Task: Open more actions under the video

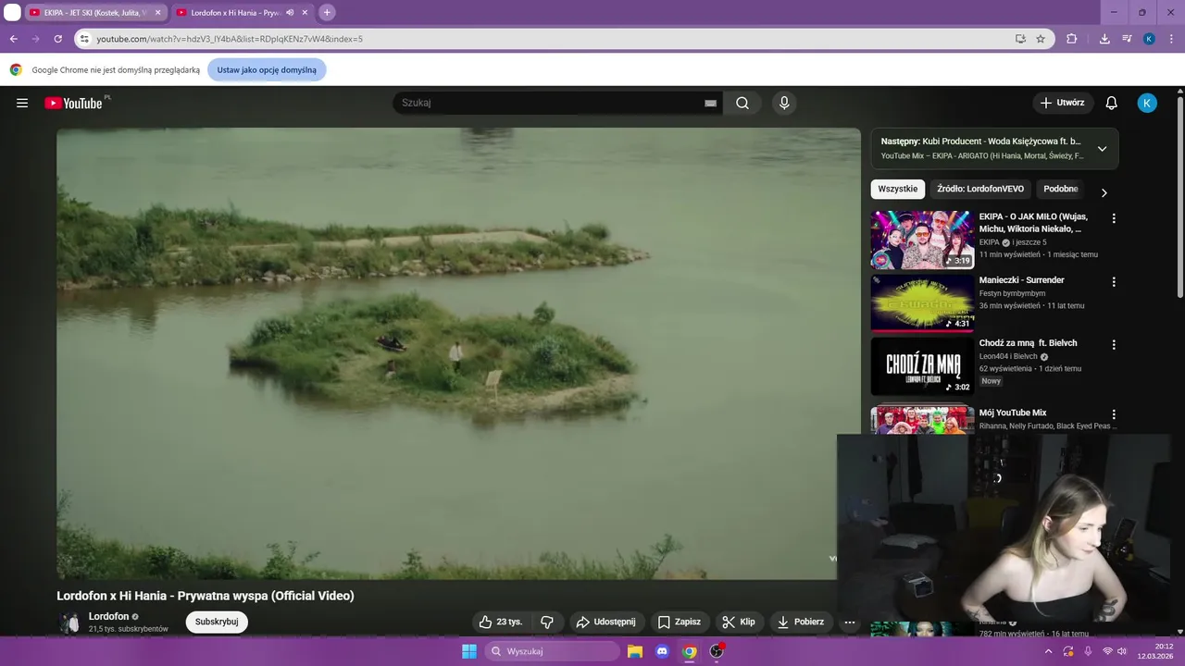Action: coord(849,622)
